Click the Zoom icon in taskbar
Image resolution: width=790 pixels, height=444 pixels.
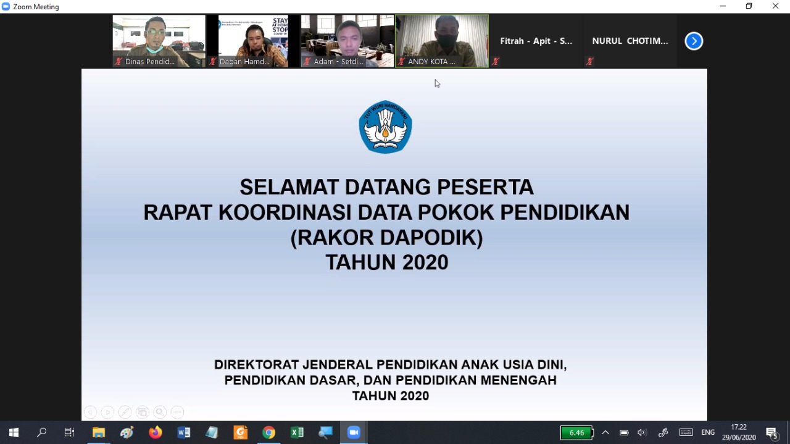coord(354,432)
